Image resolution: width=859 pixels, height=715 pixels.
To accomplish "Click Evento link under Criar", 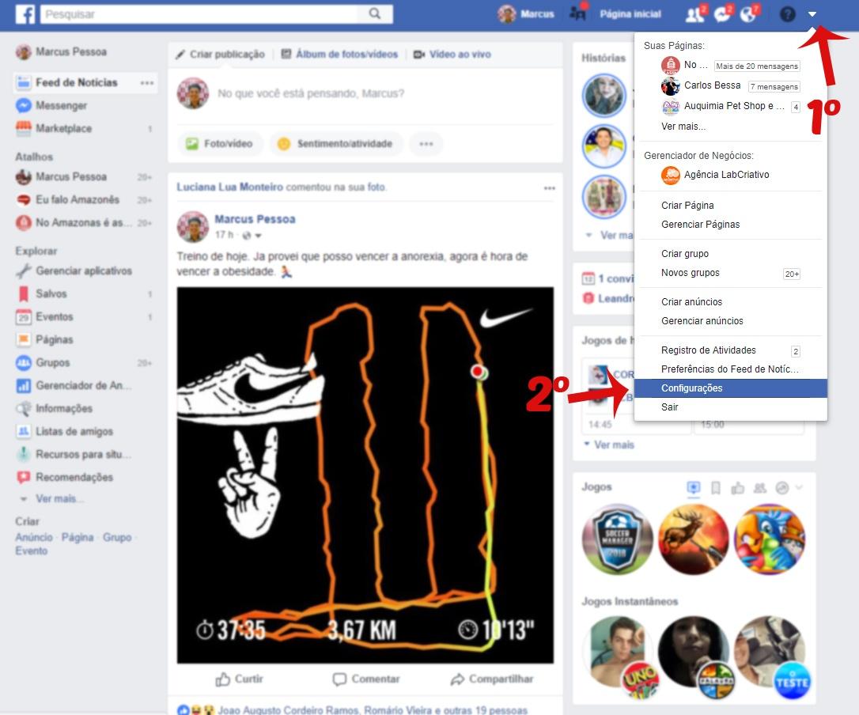I will (x=31, y=550).
